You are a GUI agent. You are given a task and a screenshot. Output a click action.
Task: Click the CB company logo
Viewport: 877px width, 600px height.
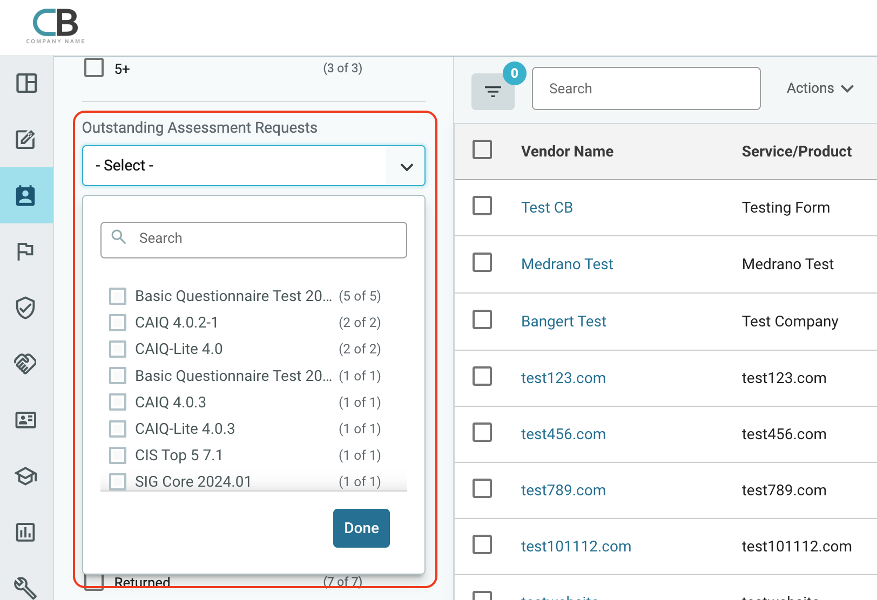56,26
